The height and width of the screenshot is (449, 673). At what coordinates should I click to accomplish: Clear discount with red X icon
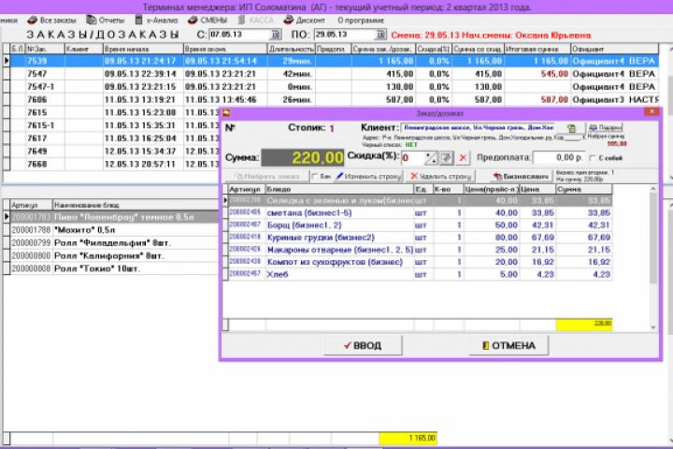click(463, 158)
